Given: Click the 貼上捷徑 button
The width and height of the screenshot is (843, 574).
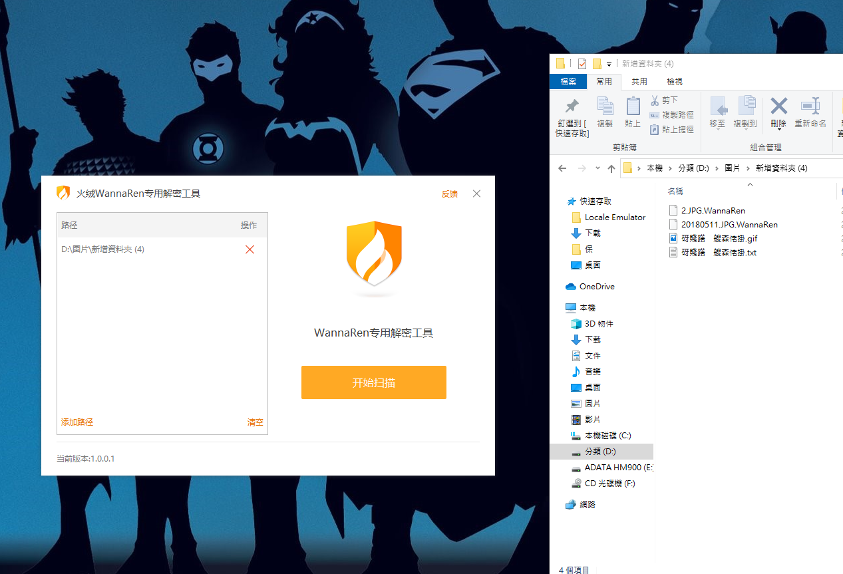Looking at the screenshot, I should 671,130.
